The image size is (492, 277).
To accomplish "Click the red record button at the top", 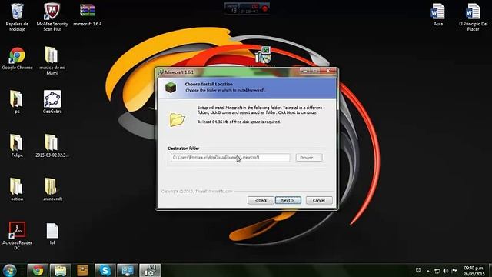I will [x=264, y=8].
